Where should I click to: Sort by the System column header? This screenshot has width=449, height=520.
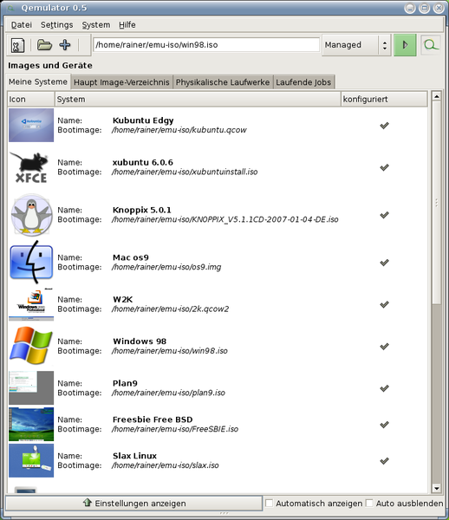(x=198, y=99)
